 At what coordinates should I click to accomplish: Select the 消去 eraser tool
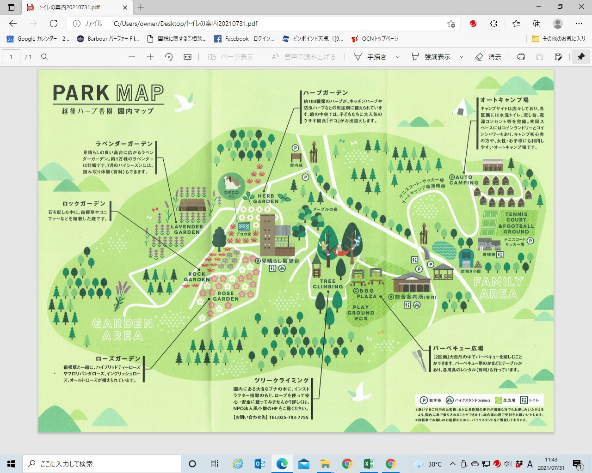[488, 57]
